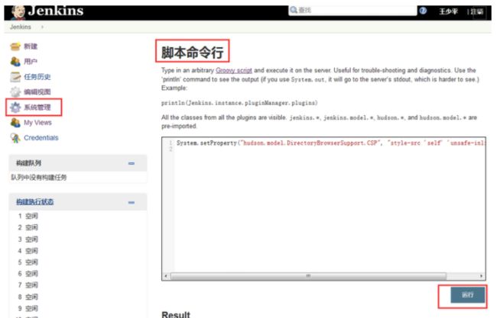Click the magnifier search icon

point(294,10)
